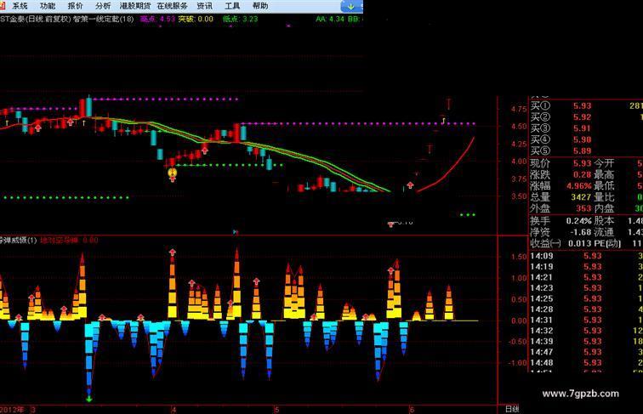643x414 pixels.
Task: Open the 工具 menu
Action: [232, 6]
